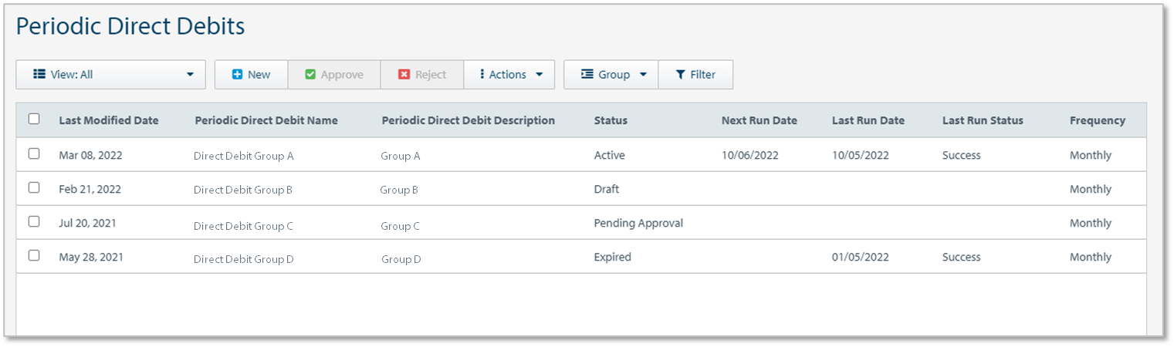Click the green Approve checkmark icon
This screenshot has height=347, width=1174.
tap(310, 75)
